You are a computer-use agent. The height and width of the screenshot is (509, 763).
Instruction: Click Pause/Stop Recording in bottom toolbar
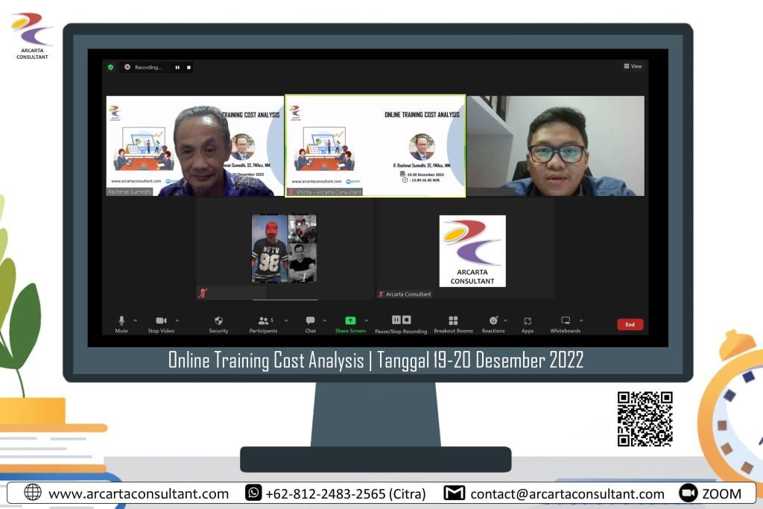click(401, 321)
